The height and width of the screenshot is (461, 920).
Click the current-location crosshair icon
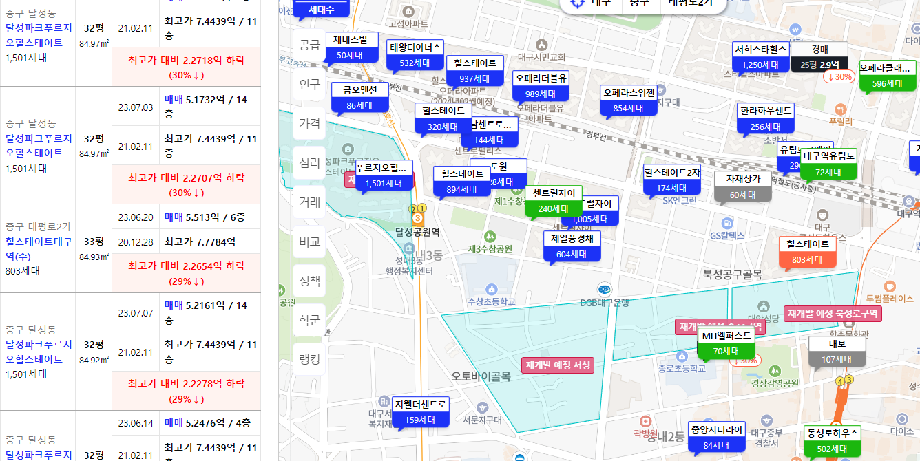coord(576,3)
